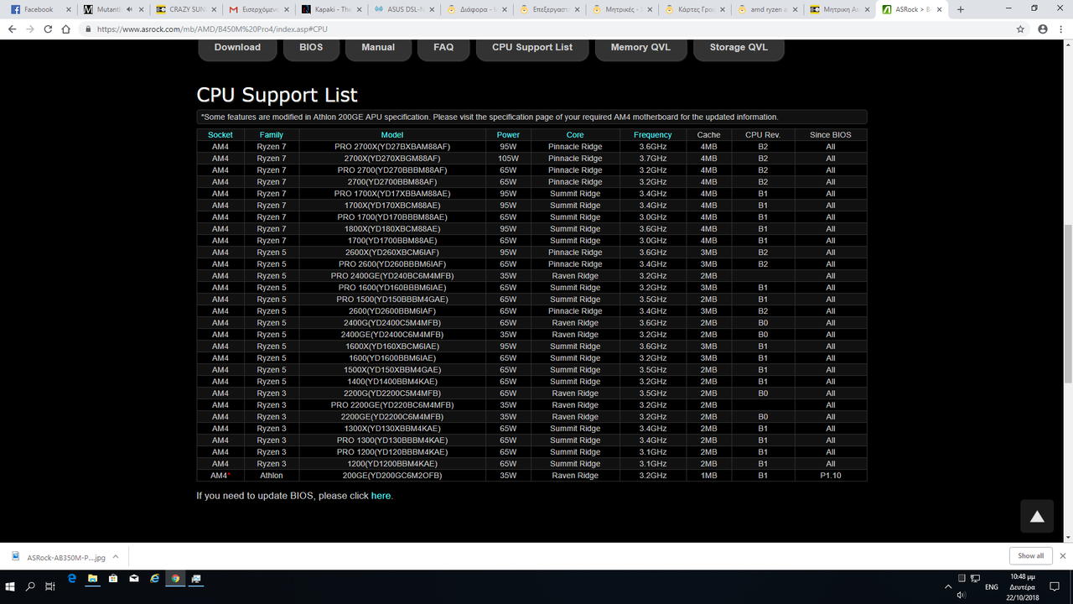Click the CPU Support List heading

coord(277,95)
